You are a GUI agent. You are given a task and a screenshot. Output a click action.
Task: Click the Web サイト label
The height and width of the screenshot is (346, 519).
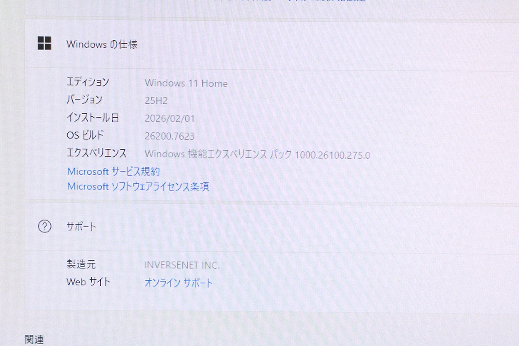tap(88, 282)
